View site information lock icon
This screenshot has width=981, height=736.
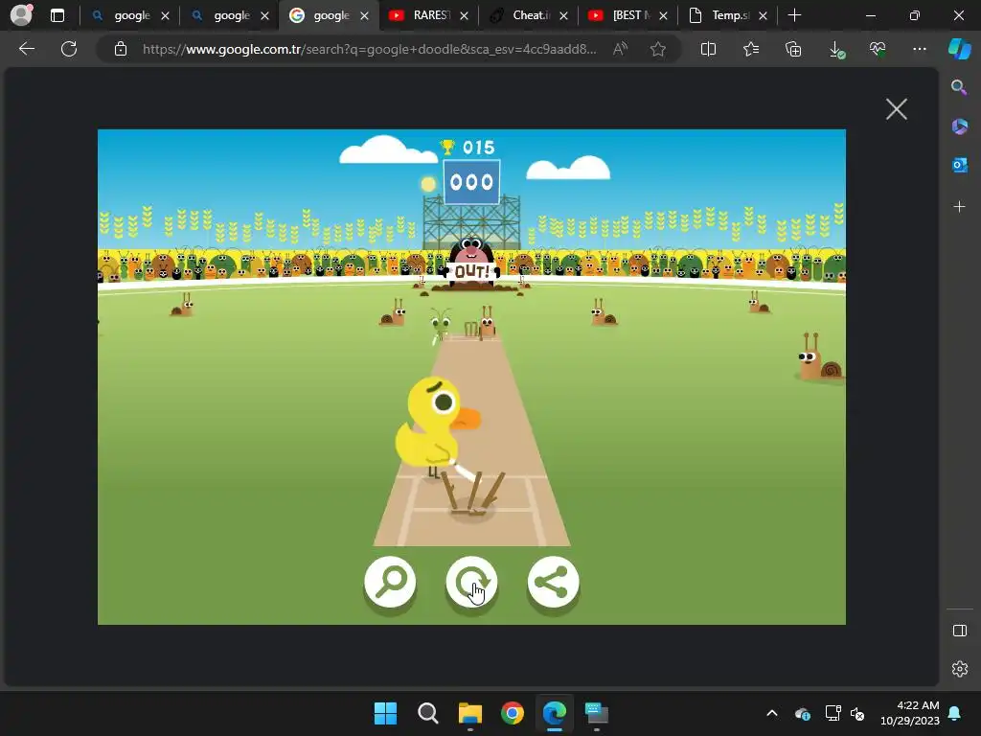click(x=121, y=49)
